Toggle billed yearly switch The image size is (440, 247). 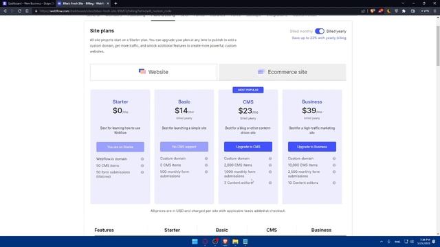click(319, 31)
